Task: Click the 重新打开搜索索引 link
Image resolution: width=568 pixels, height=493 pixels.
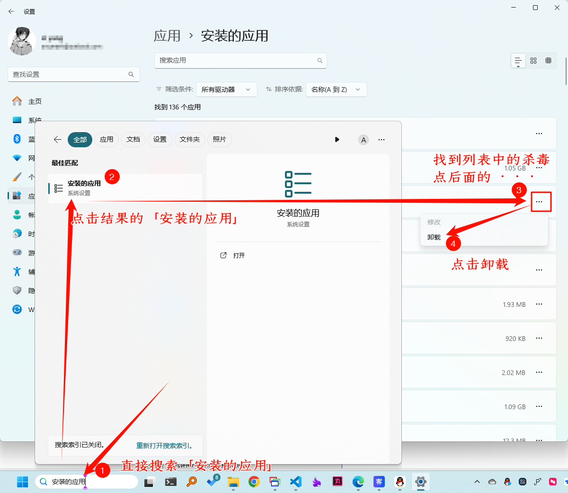Action: point(164,446)
